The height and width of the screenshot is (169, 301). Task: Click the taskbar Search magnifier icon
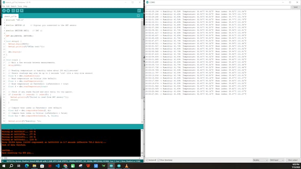coord(11,166)
